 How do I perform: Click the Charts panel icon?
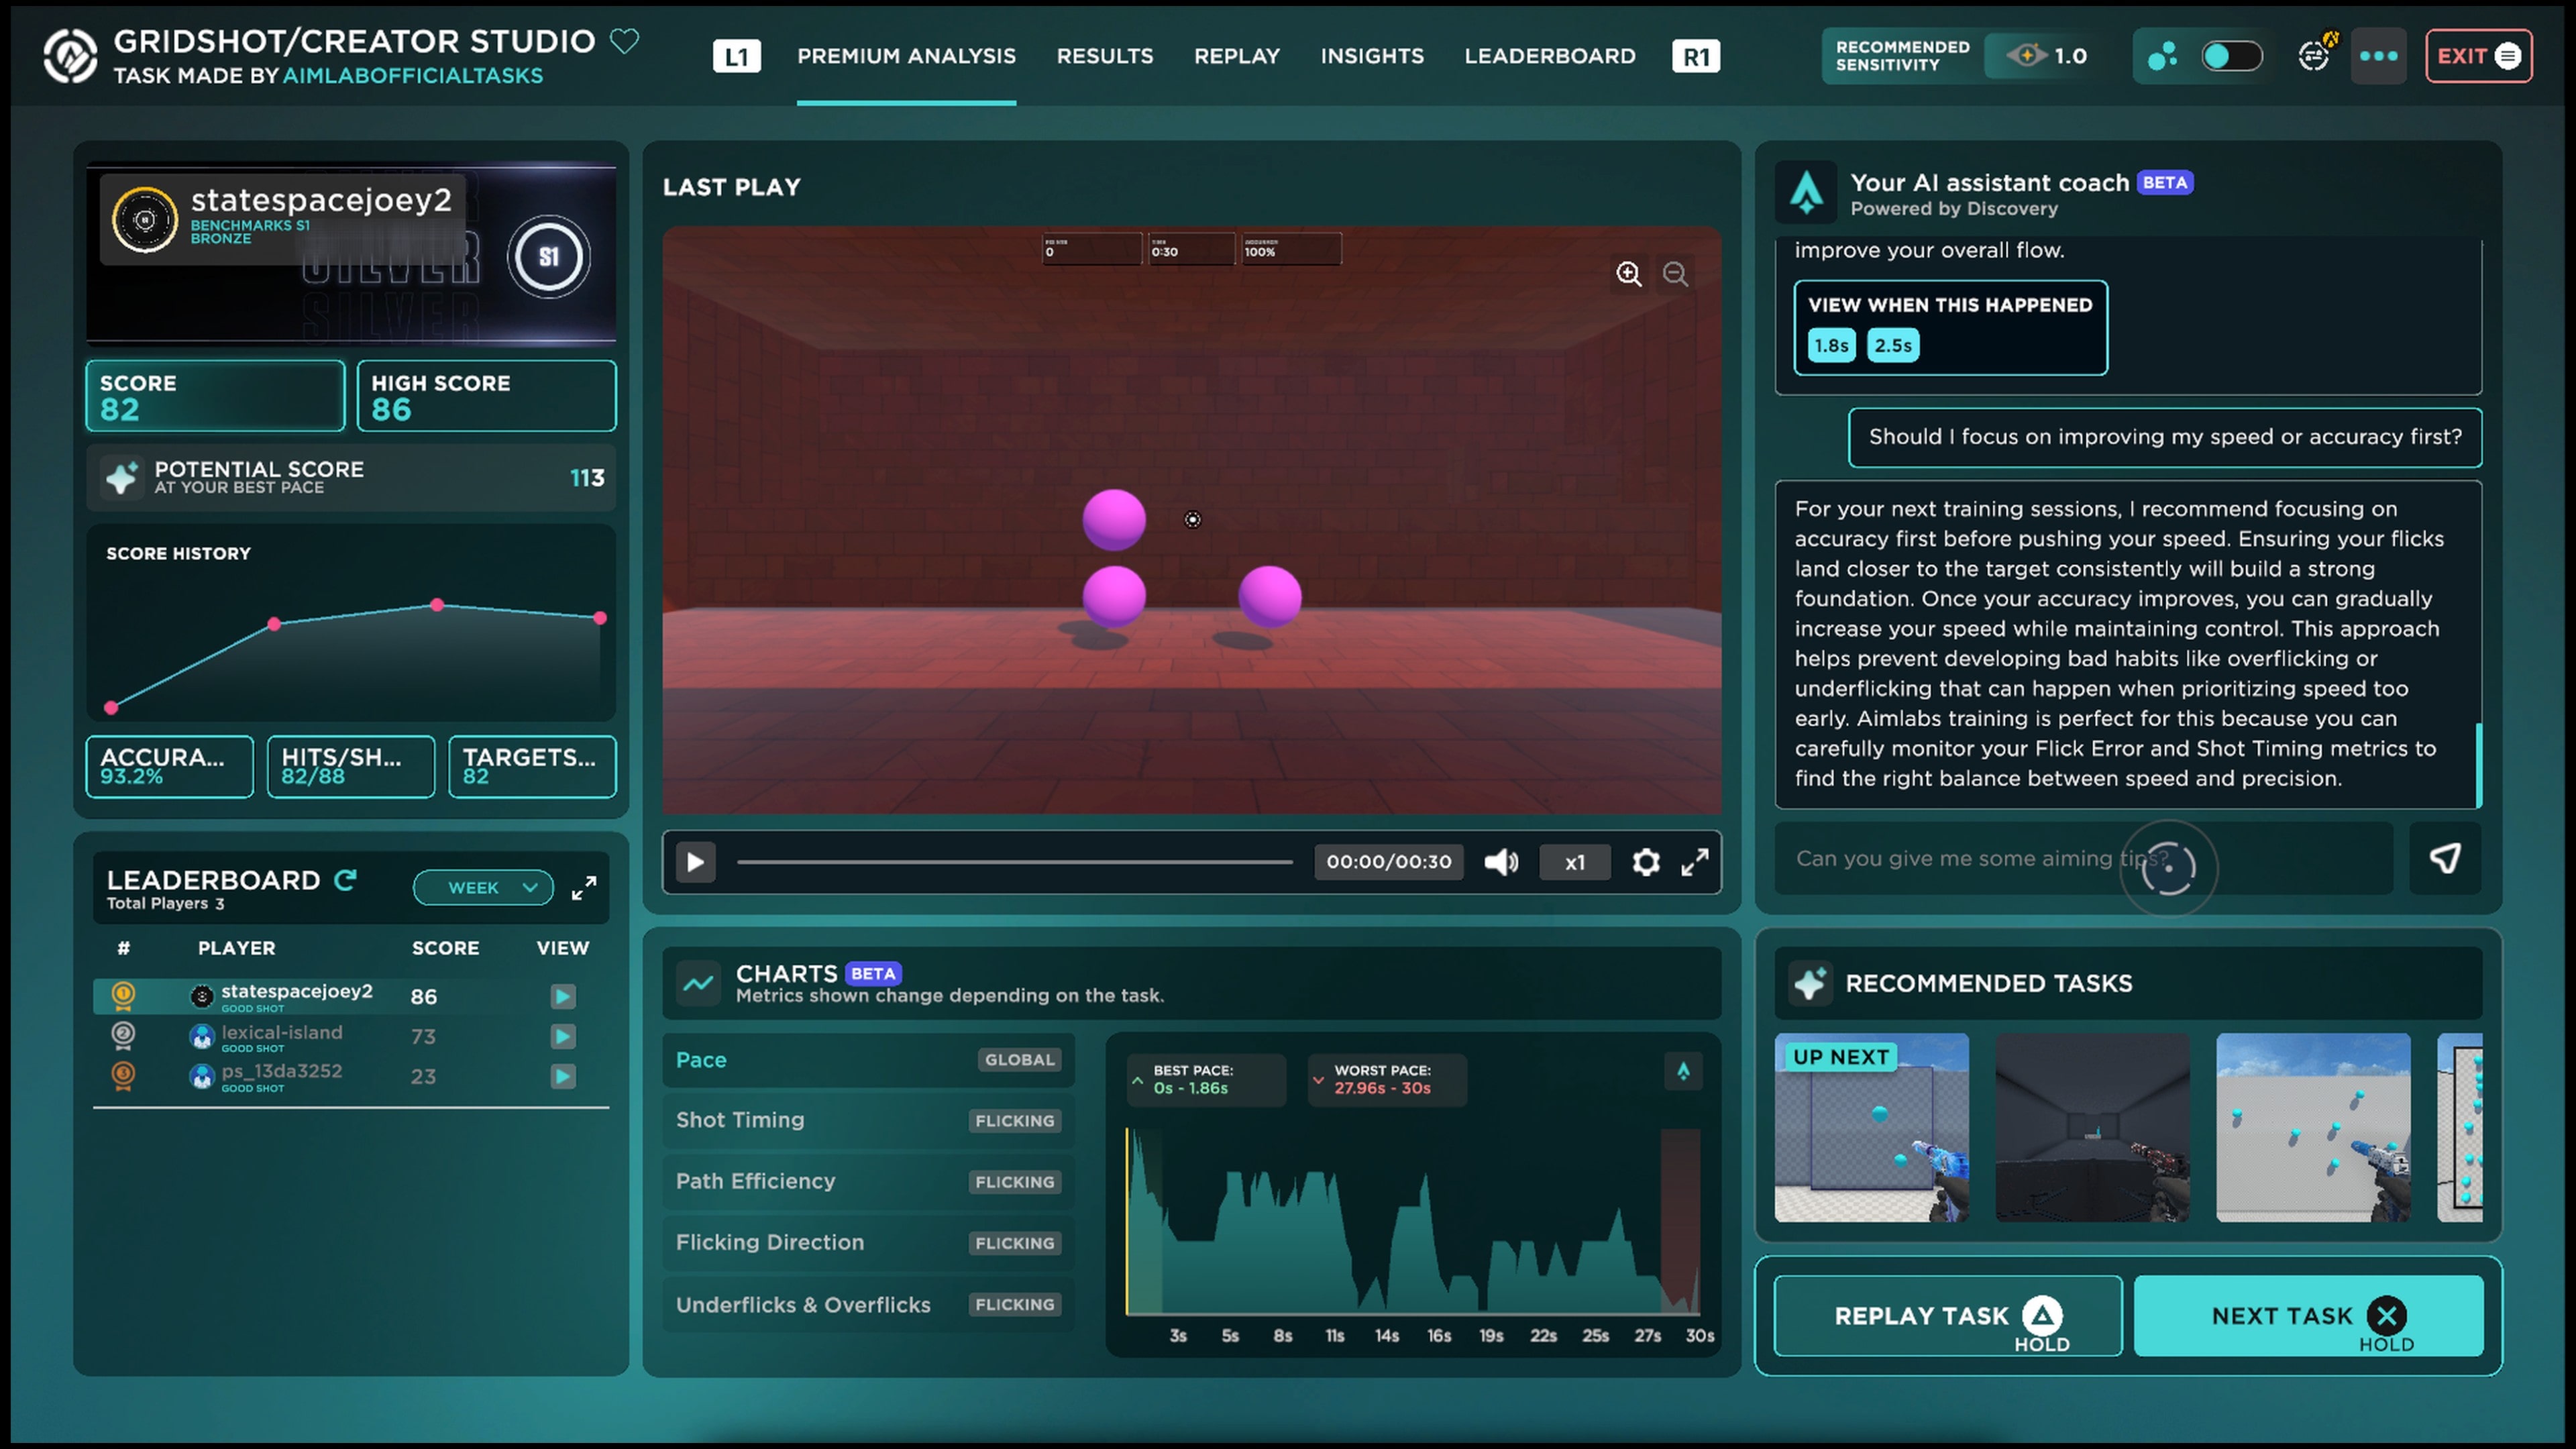[699, 983]
